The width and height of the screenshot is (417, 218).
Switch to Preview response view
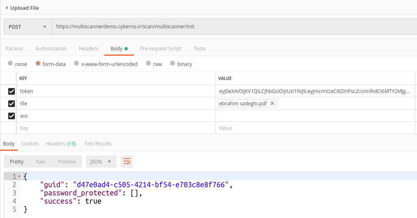click(67, 161)
